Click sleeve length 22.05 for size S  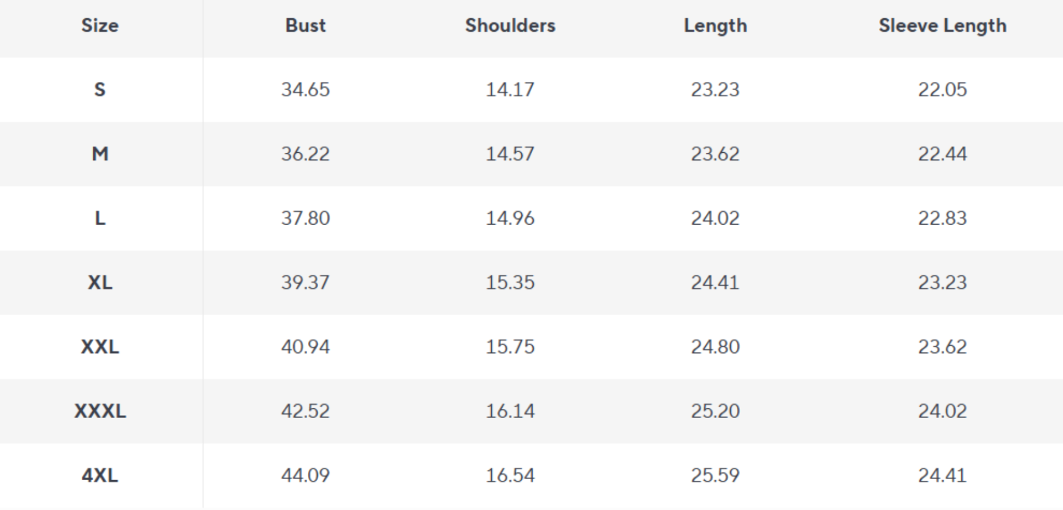click(942, 89)
